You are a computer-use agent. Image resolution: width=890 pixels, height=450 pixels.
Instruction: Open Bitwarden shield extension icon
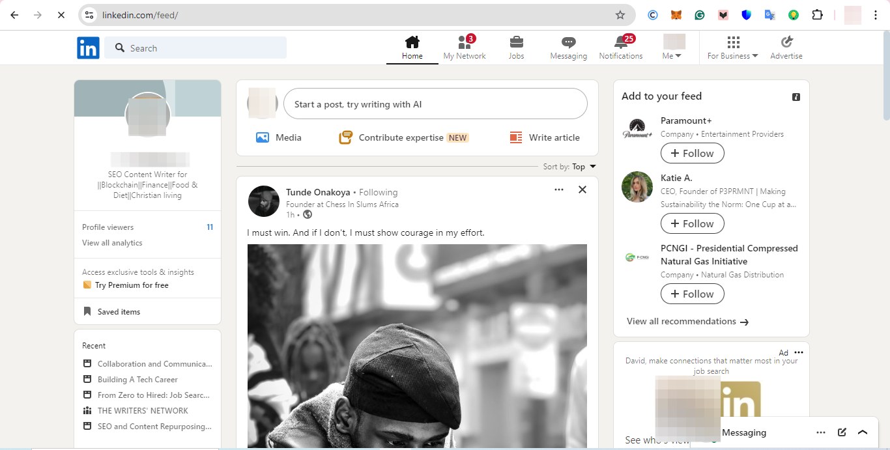pos(747,15)
